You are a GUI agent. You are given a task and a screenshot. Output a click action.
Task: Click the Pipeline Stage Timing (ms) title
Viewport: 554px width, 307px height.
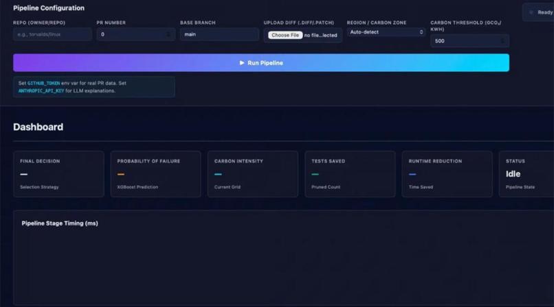(x=60, y=223)
